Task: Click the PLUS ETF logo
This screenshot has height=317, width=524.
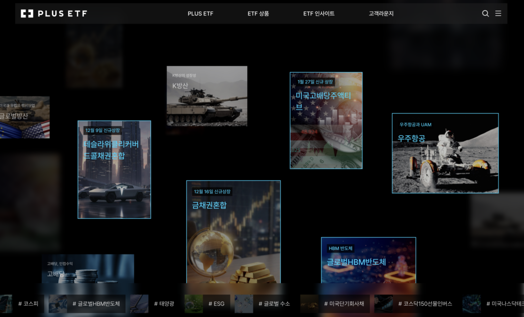Action: coord(54,14)
